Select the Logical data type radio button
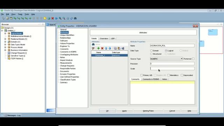The height and width of the screenshot is (126, 224). coord(166,50)
